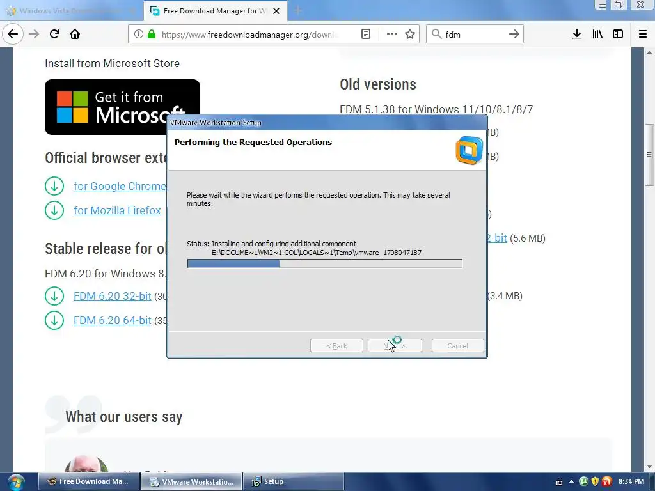Viewport: 655px width, 491px height.
Task: Click the download icon beside for Google Chrome
Action: coord(54,186)
